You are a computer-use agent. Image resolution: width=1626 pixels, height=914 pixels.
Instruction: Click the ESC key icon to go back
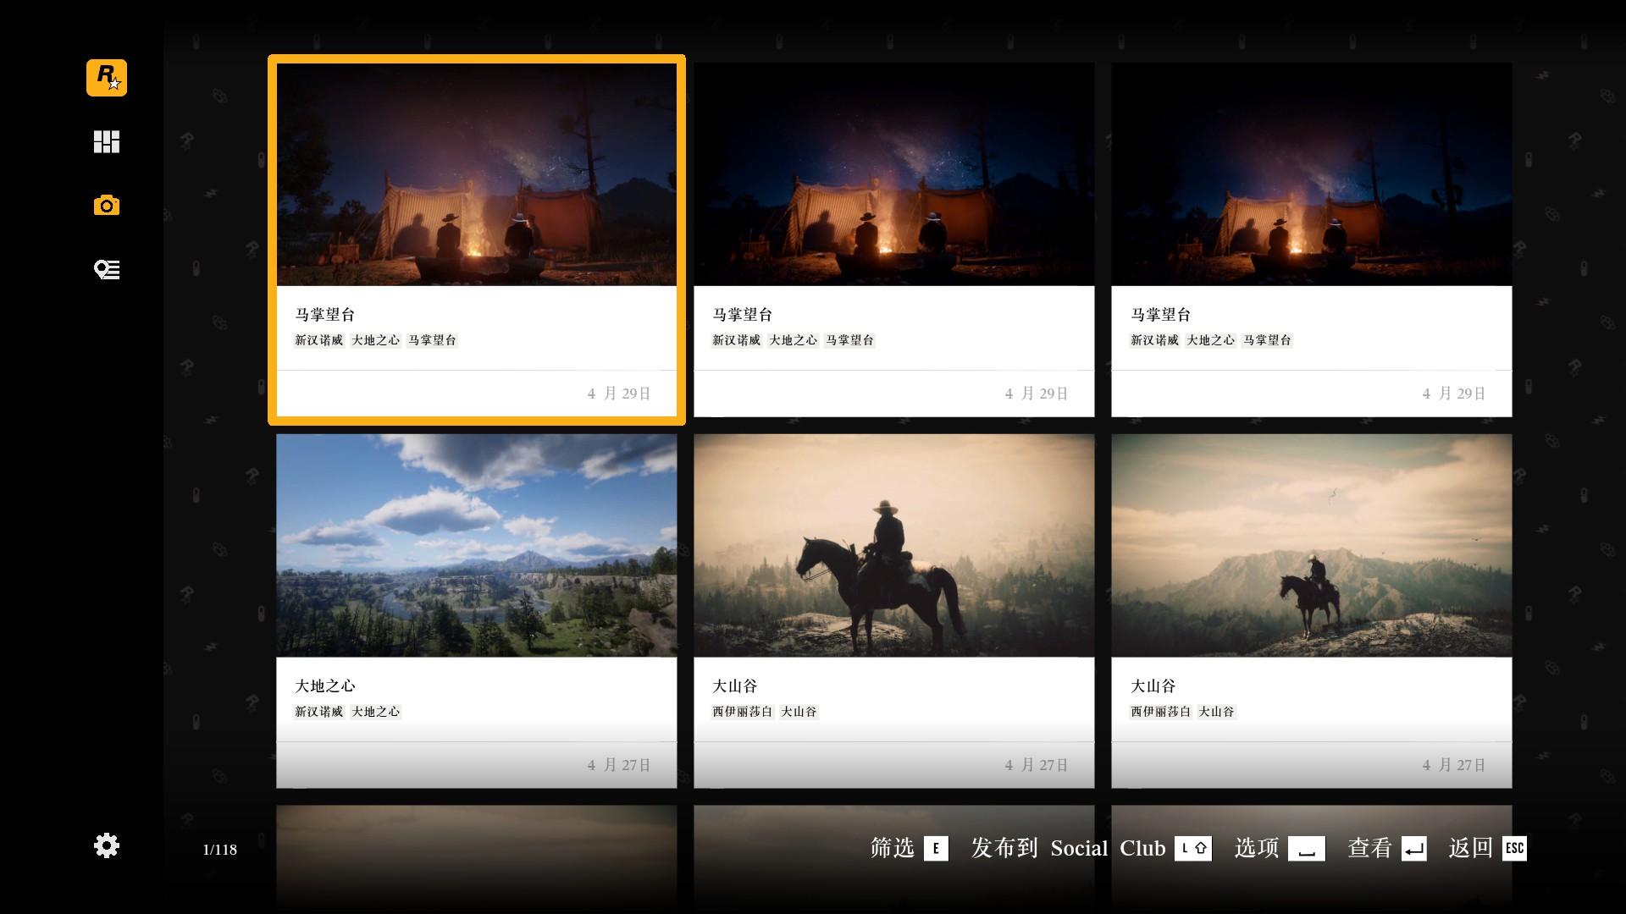coord(1514,848)
